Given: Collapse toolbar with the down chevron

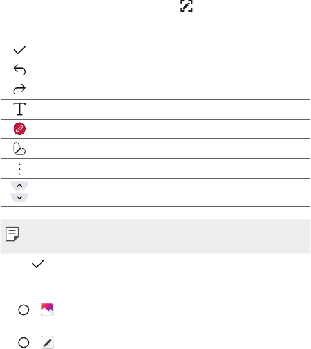Looking at the screenshot, I should (19, 198).
